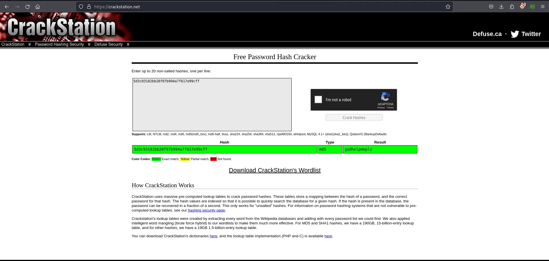The width and height of the screenshot is (549, 261).
Task: Click the "Result" column header
Action: pyautogui.click(x=380, y=142)
